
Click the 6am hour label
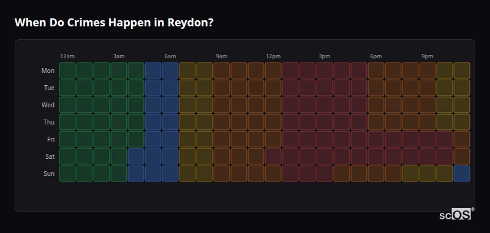[x=170, y=56]
